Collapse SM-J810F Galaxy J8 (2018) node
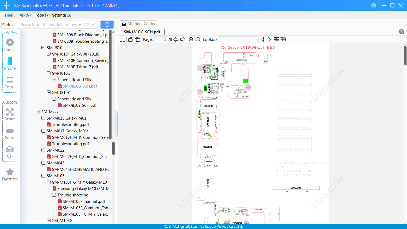The height and width of the screenshot is (229, 407). click(x=49, y=54)
